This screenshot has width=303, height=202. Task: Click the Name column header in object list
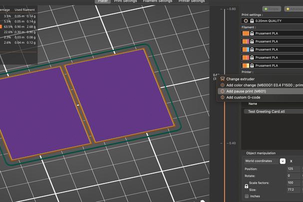[x=253, y=104]
